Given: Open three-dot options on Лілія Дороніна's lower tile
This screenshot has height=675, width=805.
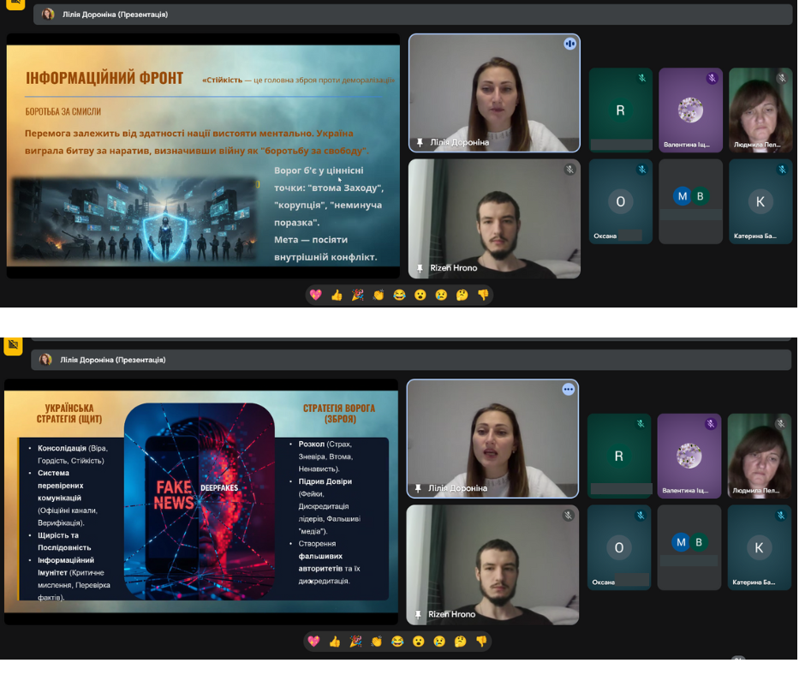Looking at the screenshot, I should 568,389.
